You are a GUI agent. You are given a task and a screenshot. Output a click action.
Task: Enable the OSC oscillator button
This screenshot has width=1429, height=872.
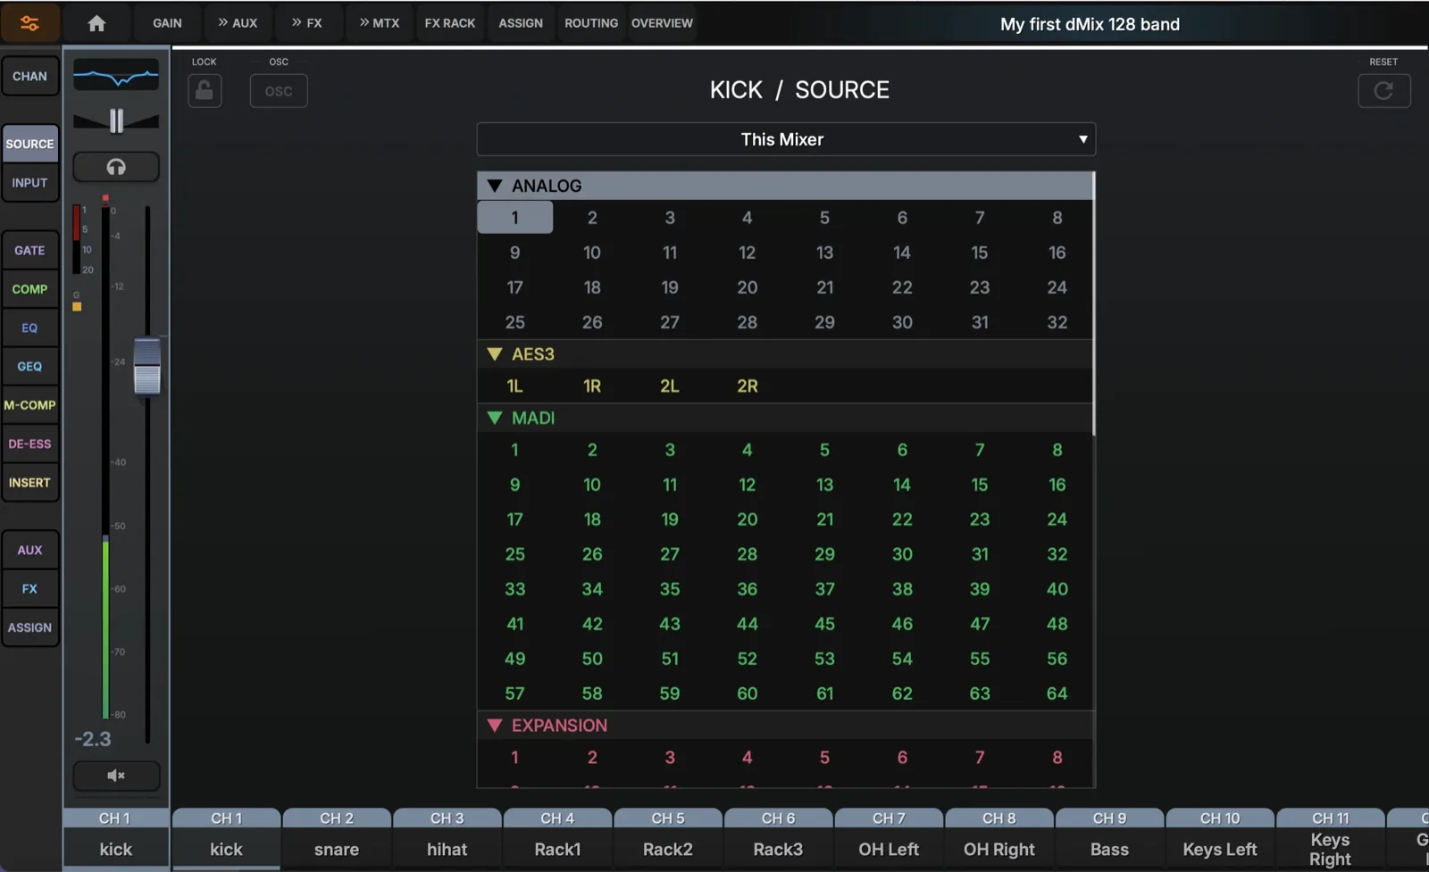pyautogui.click(x=279, y=91)
